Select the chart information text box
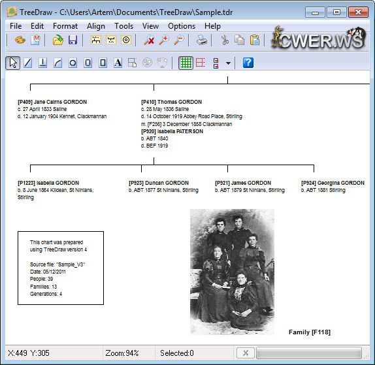The width and height of the screenshot is (375, 365). click(x=61, y=268)
